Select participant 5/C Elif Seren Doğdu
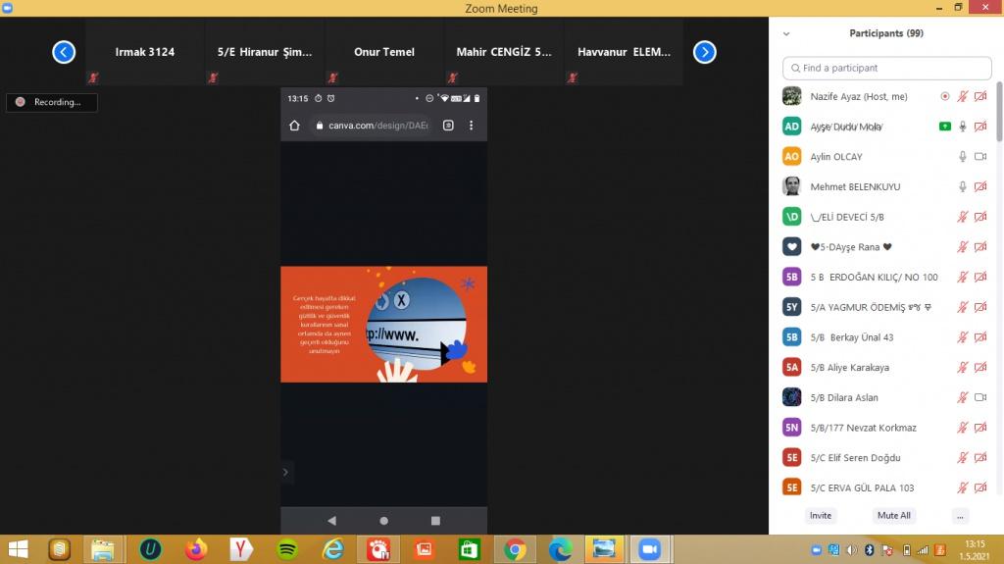The image size is (1004, 564). pyautogui.click(x=855, y=458)
